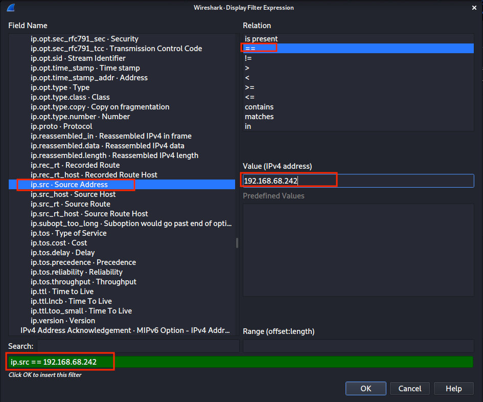Click the Cancel button
This screenshot has width=483, height=402.
click(x=410, y=388)
